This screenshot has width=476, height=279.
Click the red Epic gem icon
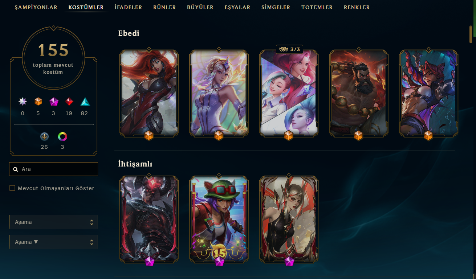point(69,102)
